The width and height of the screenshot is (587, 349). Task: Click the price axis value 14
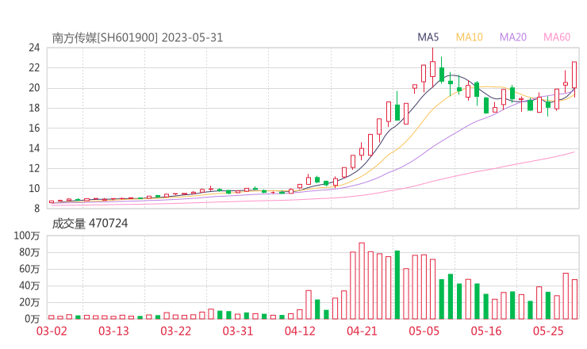[34, 148]
